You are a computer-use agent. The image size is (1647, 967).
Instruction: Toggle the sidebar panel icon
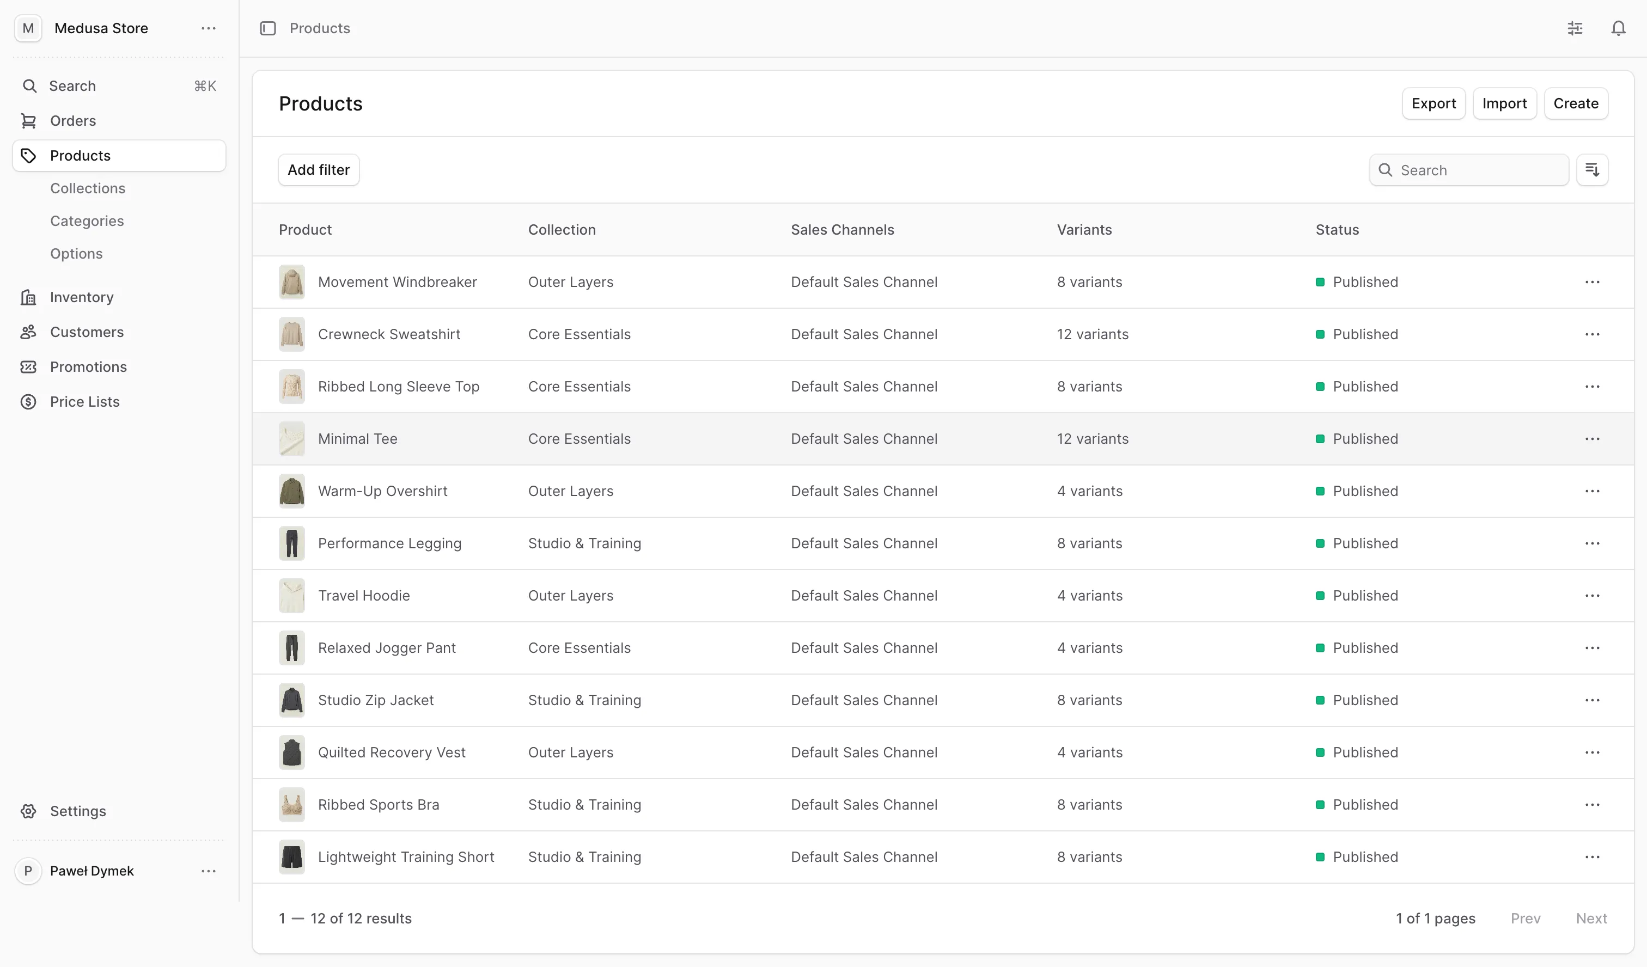tap(268, 28)
